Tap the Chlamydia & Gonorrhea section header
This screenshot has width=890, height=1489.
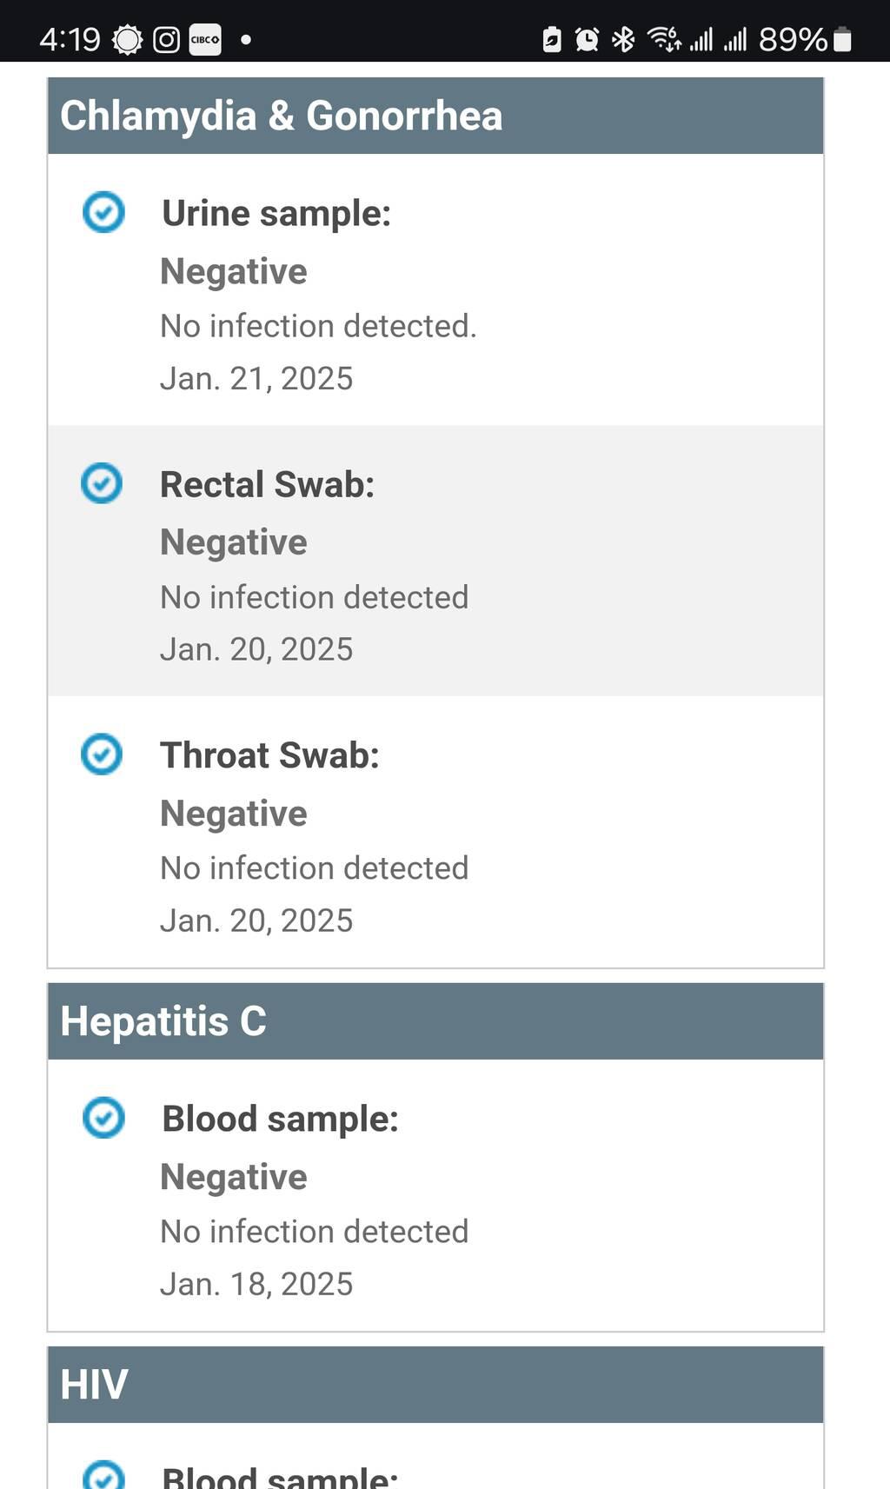282,116
